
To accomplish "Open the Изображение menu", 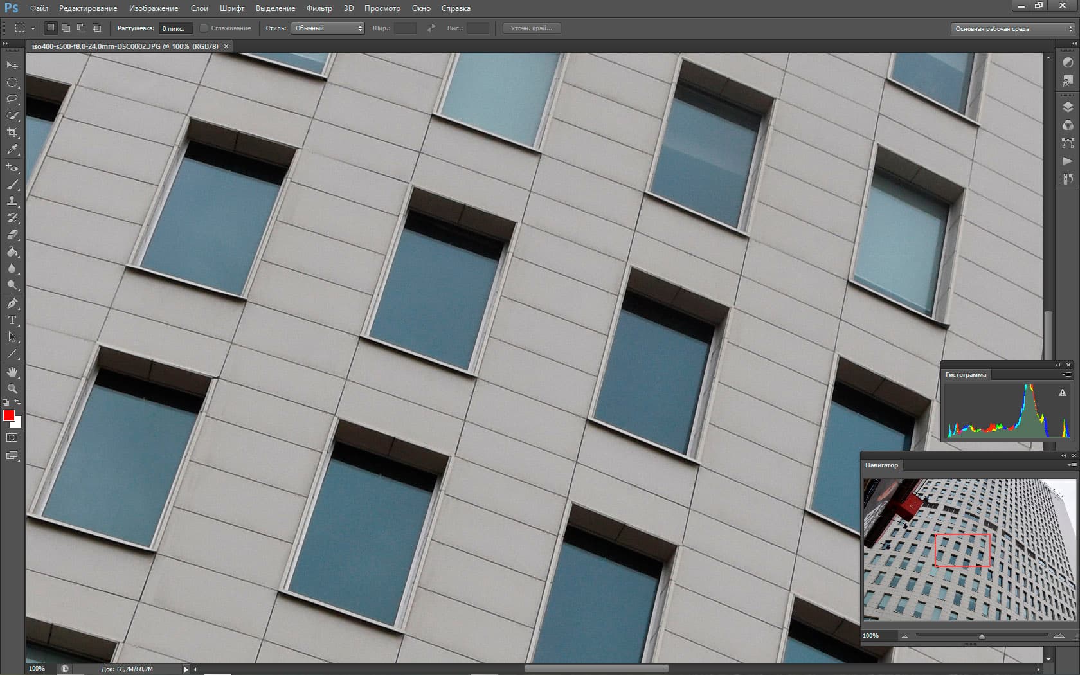I will [154, 8].
